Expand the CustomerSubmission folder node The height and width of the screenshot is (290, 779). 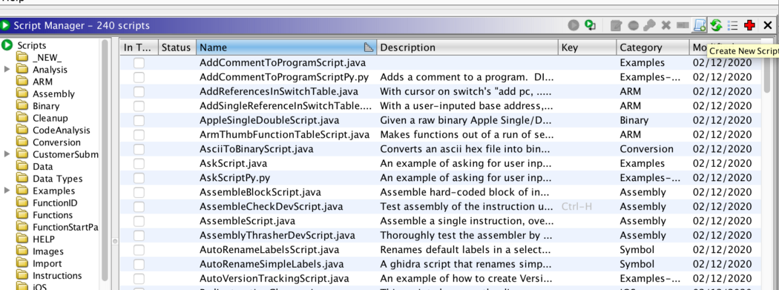pos(7,154)
